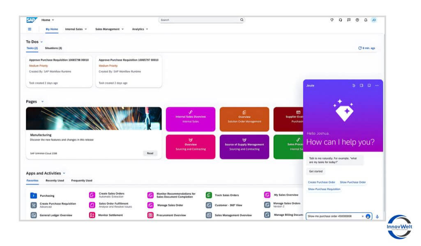The height and width of the screenshot is (246, 421).
Task: Open the notifications bell
Action: pyautogui.click(x=366, y=20)
